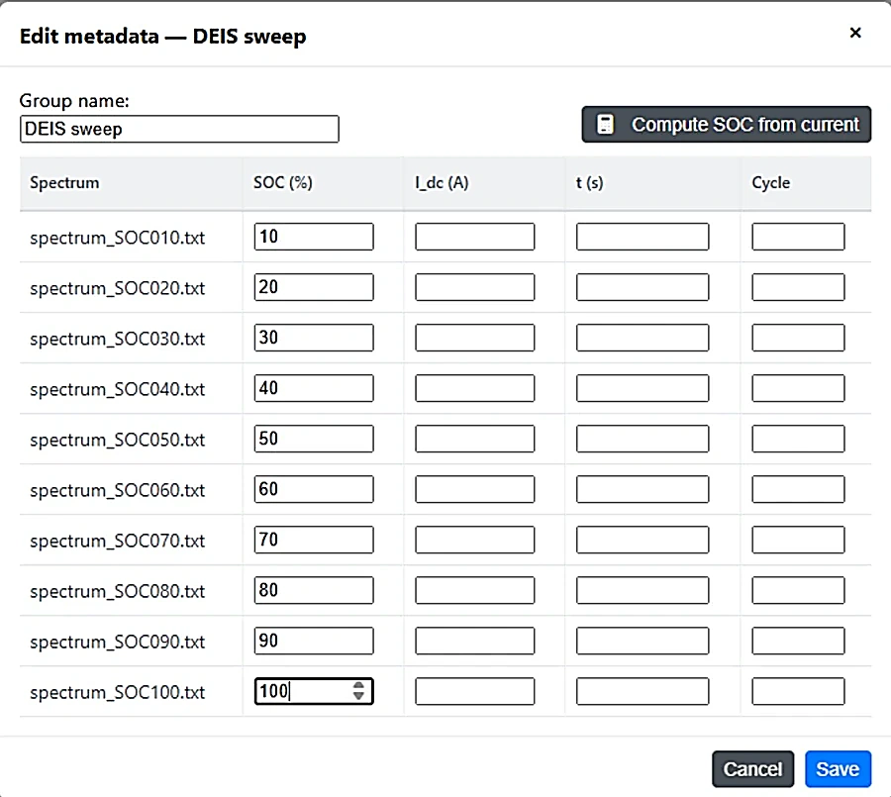Click the I_dc field for spectrum_SOC080.txt
This screenshot has width=891, height=797.
[475, 591]
